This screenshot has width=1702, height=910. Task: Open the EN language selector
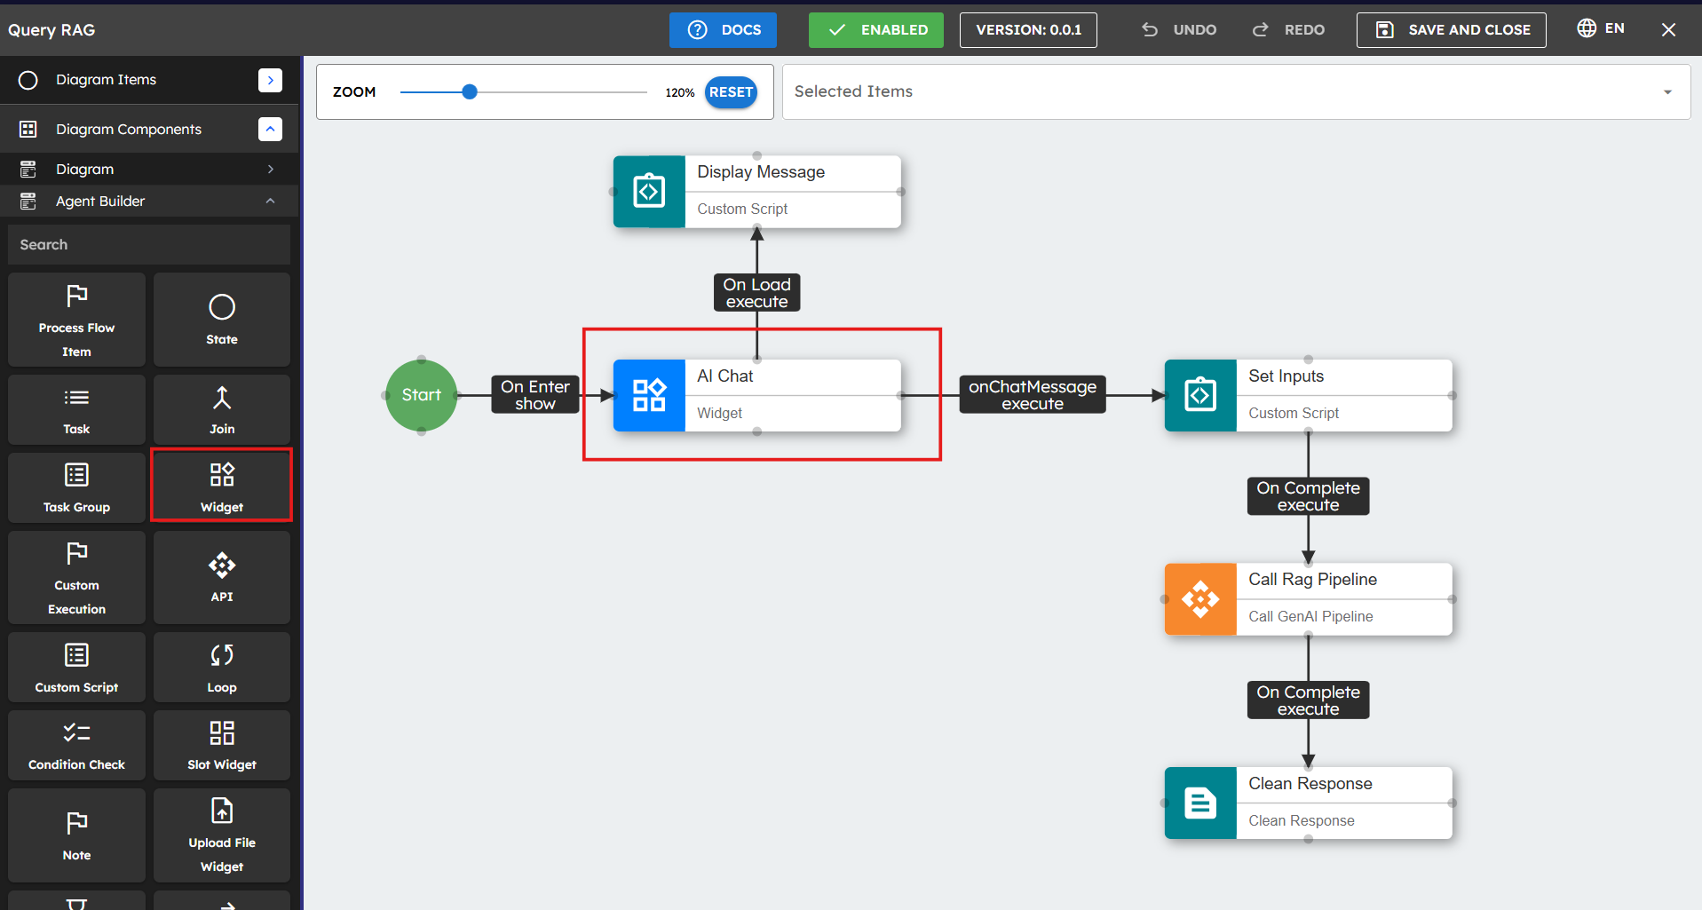[x=1601, y=28]
